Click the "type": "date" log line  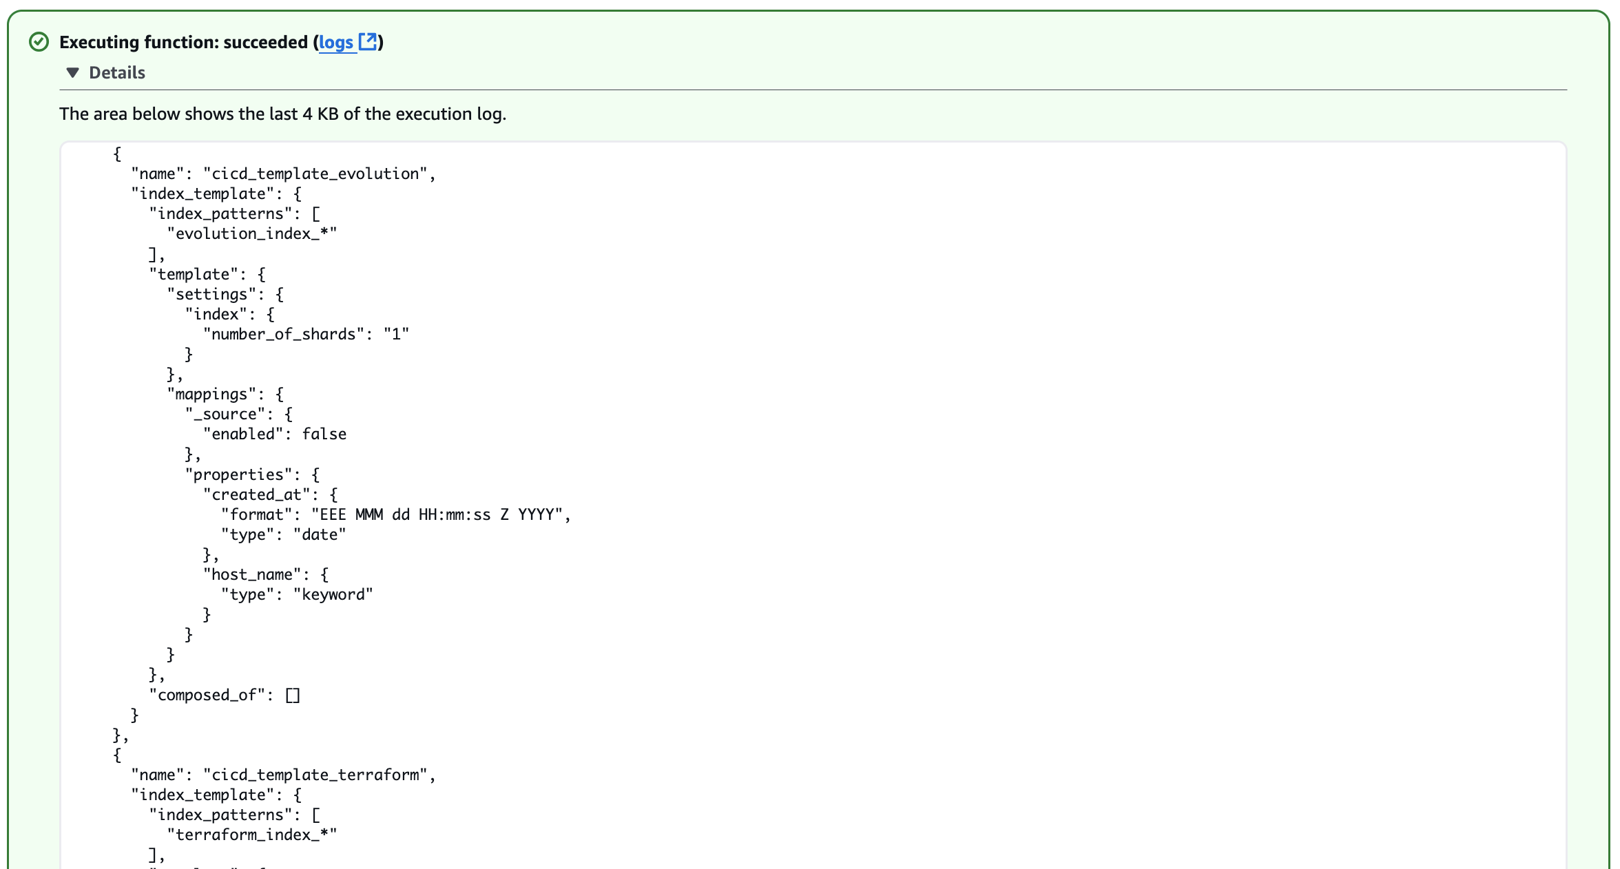tap(283, 534)
